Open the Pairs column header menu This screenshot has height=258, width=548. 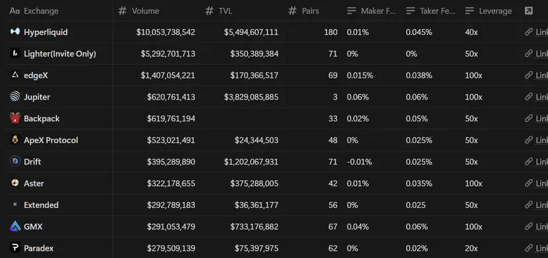(303, 11)
